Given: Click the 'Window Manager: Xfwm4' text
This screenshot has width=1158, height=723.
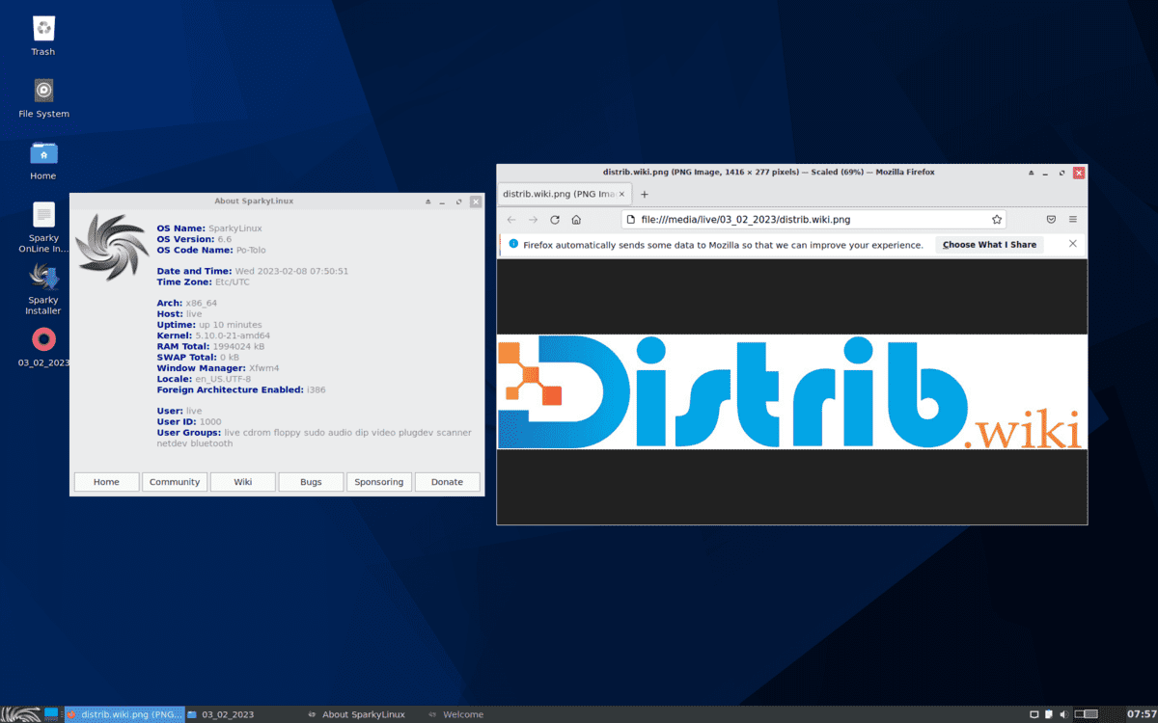Looking at the screenshot, I should pyautogui.click(x=218, y=368).
